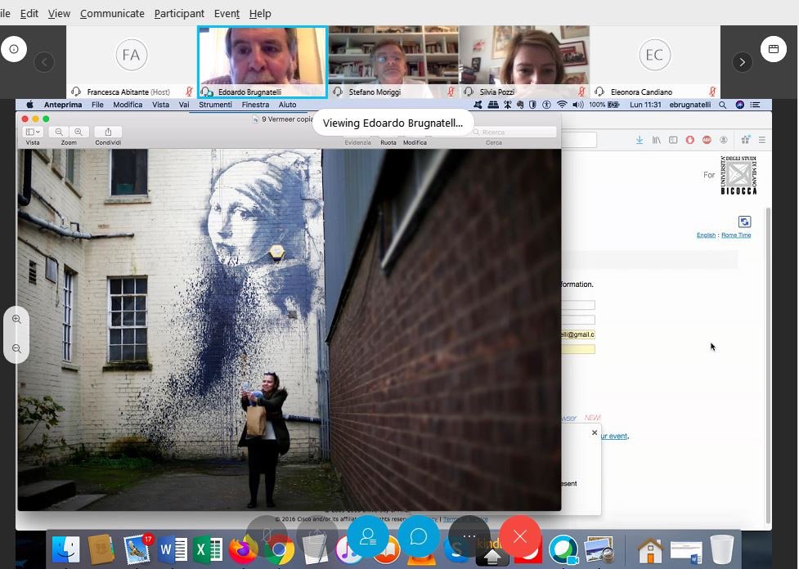Screen dimensions: 799x569
Task: Zoom in the shared content view
Action: click(x=17, y=320)
